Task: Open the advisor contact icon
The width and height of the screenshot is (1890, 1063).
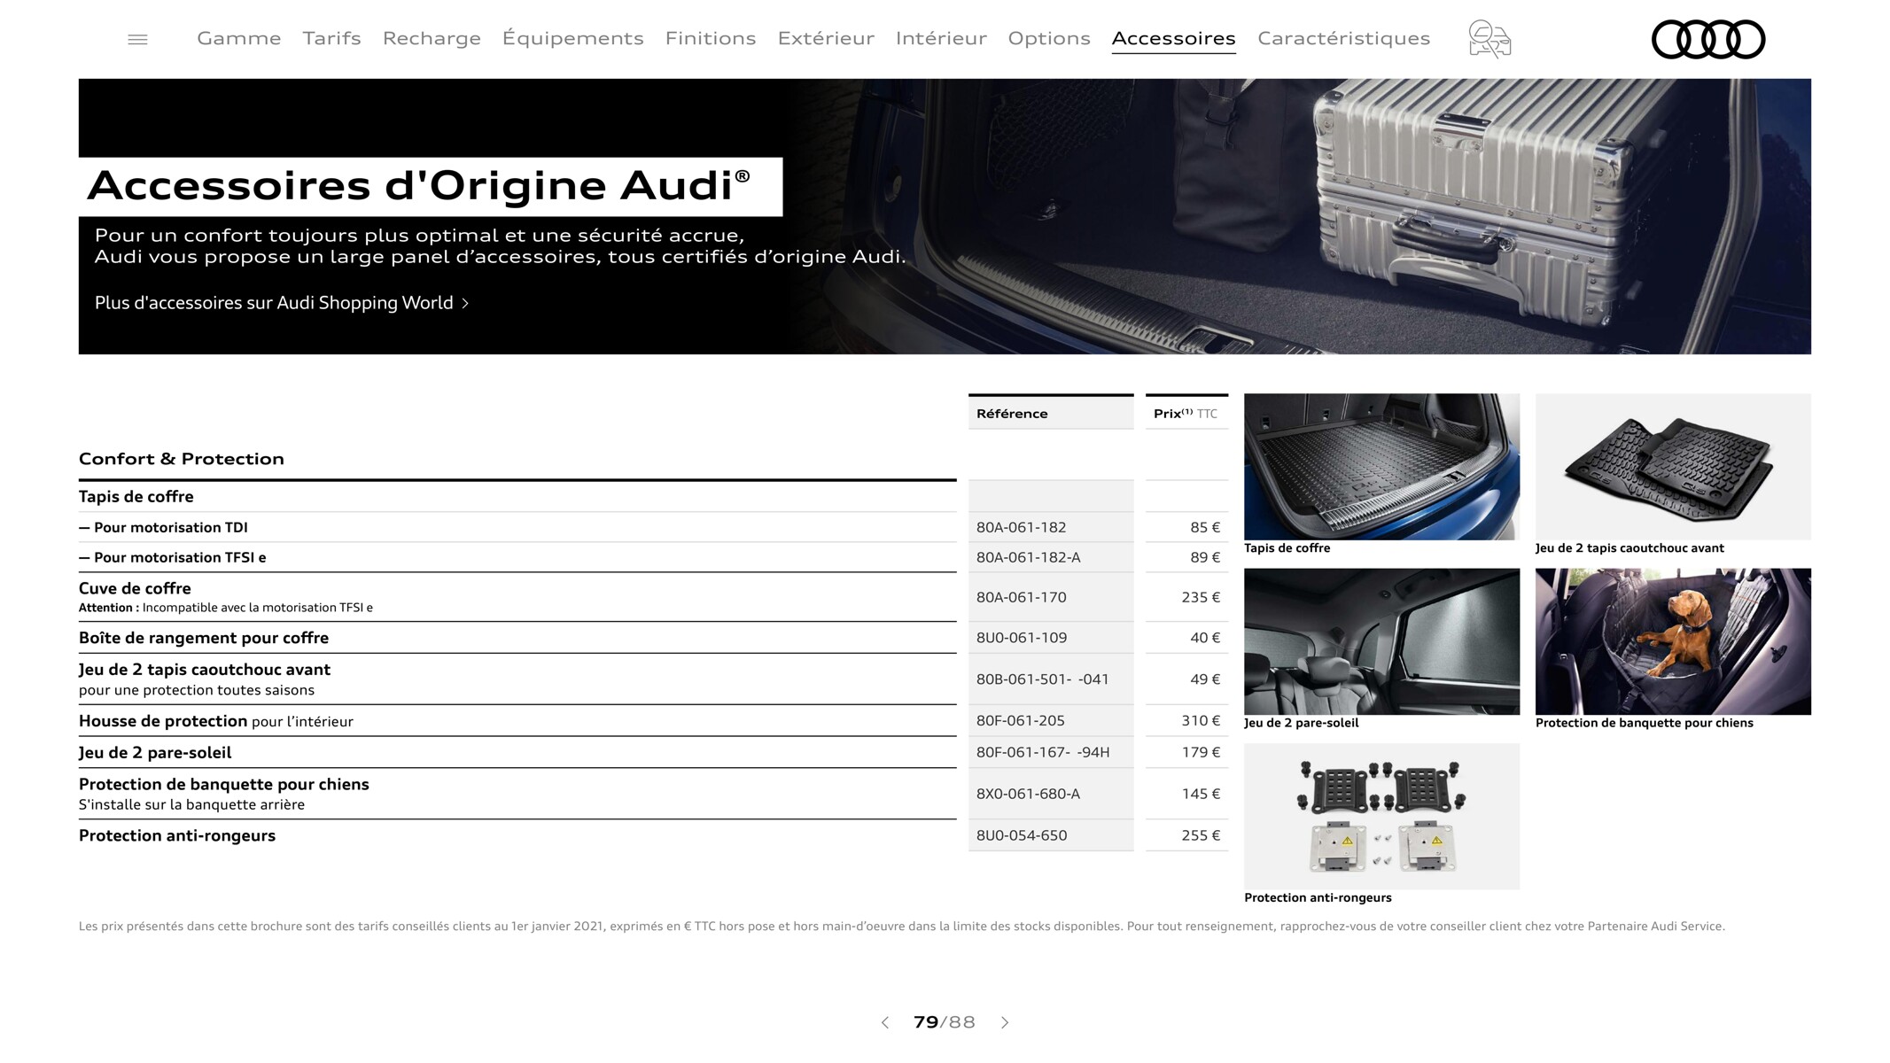Action: point(1489,39)
